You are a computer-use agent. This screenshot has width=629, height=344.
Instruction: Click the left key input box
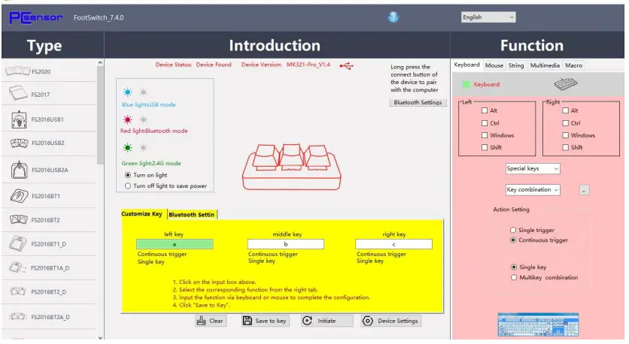point(175,244)
